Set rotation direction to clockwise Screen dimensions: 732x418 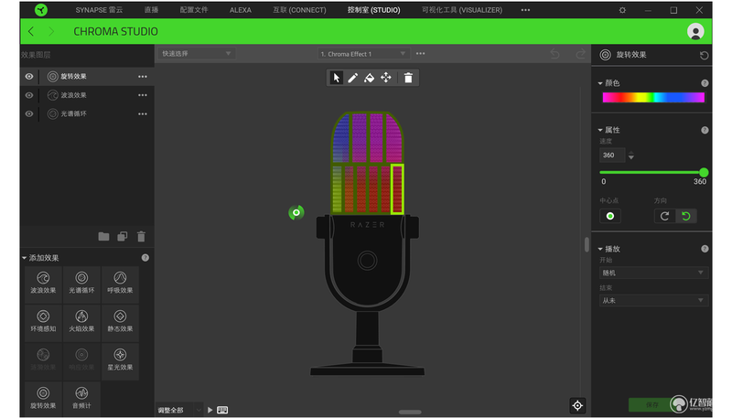click(665, 216)
